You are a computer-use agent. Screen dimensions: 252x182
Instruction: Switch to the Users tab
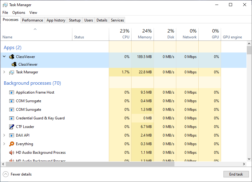[89, 20]
